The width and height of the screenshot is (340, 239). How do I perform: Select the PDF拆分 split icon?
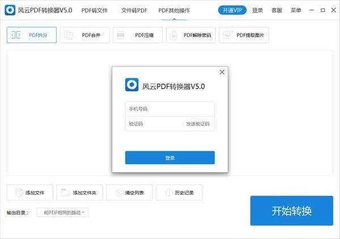pyautogui.click(x=16, y=35)
